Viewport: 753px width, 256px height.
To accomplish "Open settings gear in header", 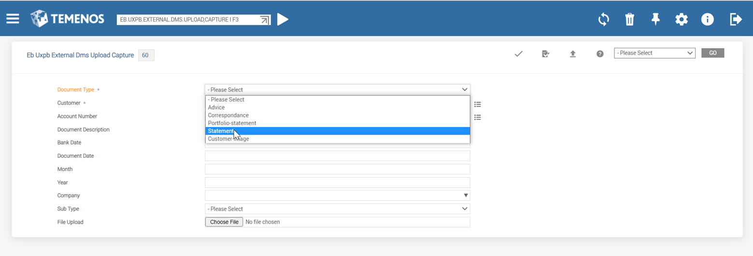I will [682, 19].
